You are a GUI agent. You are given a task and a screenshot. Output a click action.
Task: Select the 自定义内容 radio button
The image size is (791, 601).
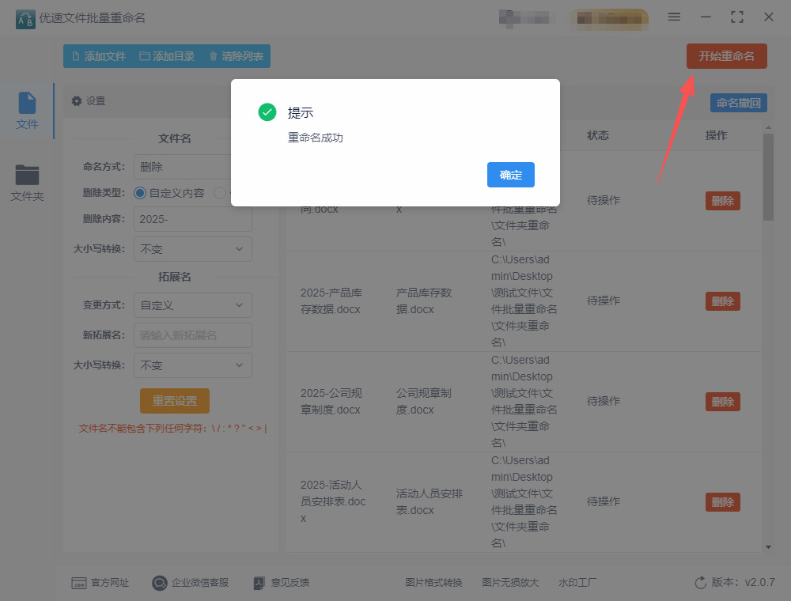coord(140,193)
